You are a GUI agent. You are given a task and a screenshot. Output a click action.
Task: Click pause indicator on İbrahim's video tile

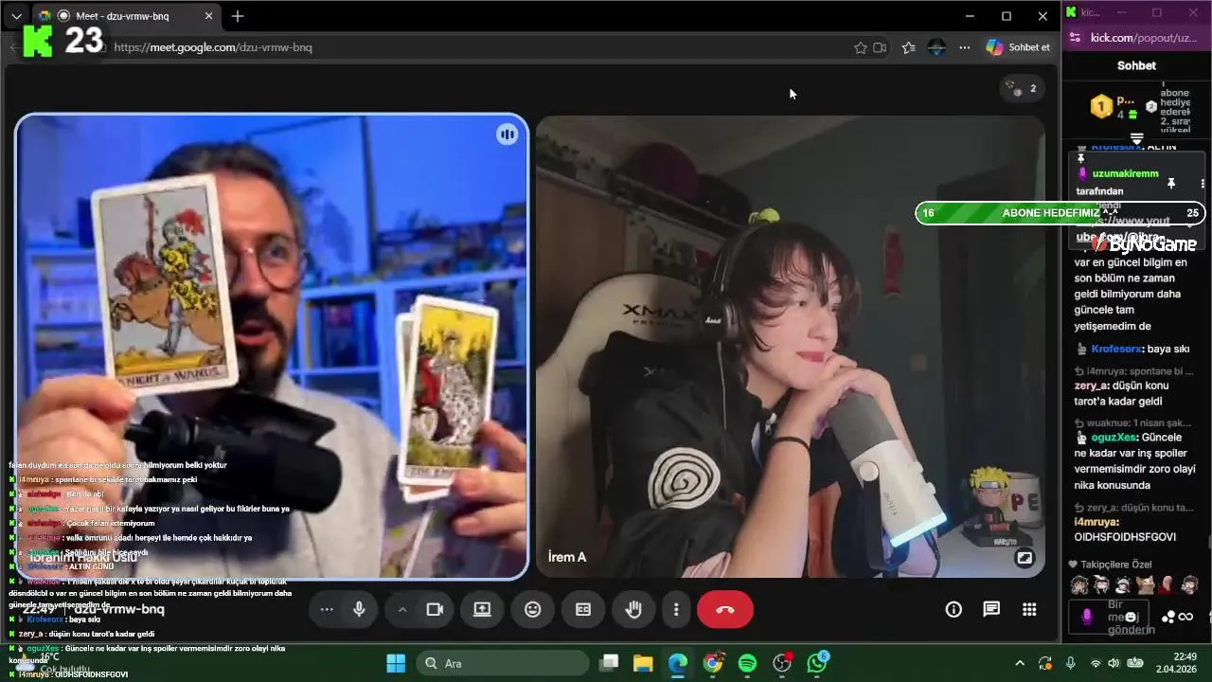[508, 135]
